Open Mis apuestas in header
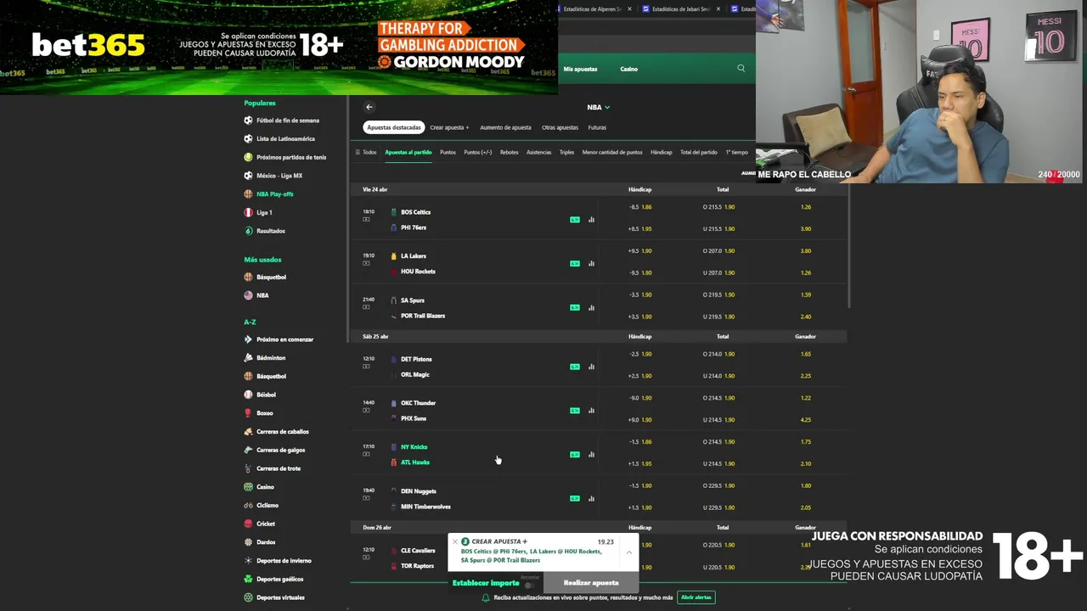Image resolution: width=1087 pixels, height=611 pixels. tap(580, 69)
